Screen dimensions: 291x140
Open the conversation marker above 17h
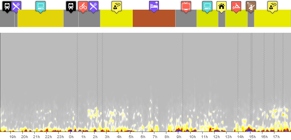[x=272, y=7]
